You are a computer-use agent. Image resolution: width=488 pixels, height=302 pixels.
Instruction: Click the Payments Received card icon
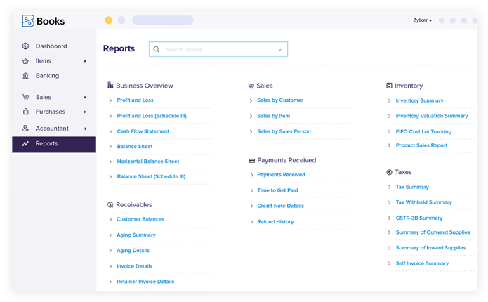pyautogui.click(x=252, y=161)
